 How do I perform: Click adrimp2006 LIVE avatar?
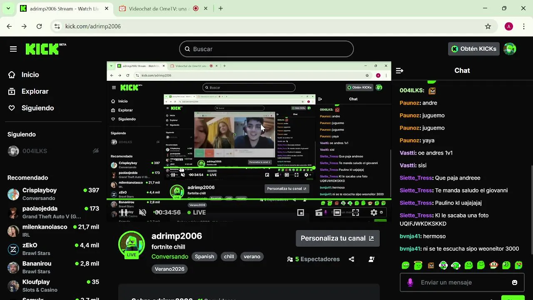click(132, 245)
